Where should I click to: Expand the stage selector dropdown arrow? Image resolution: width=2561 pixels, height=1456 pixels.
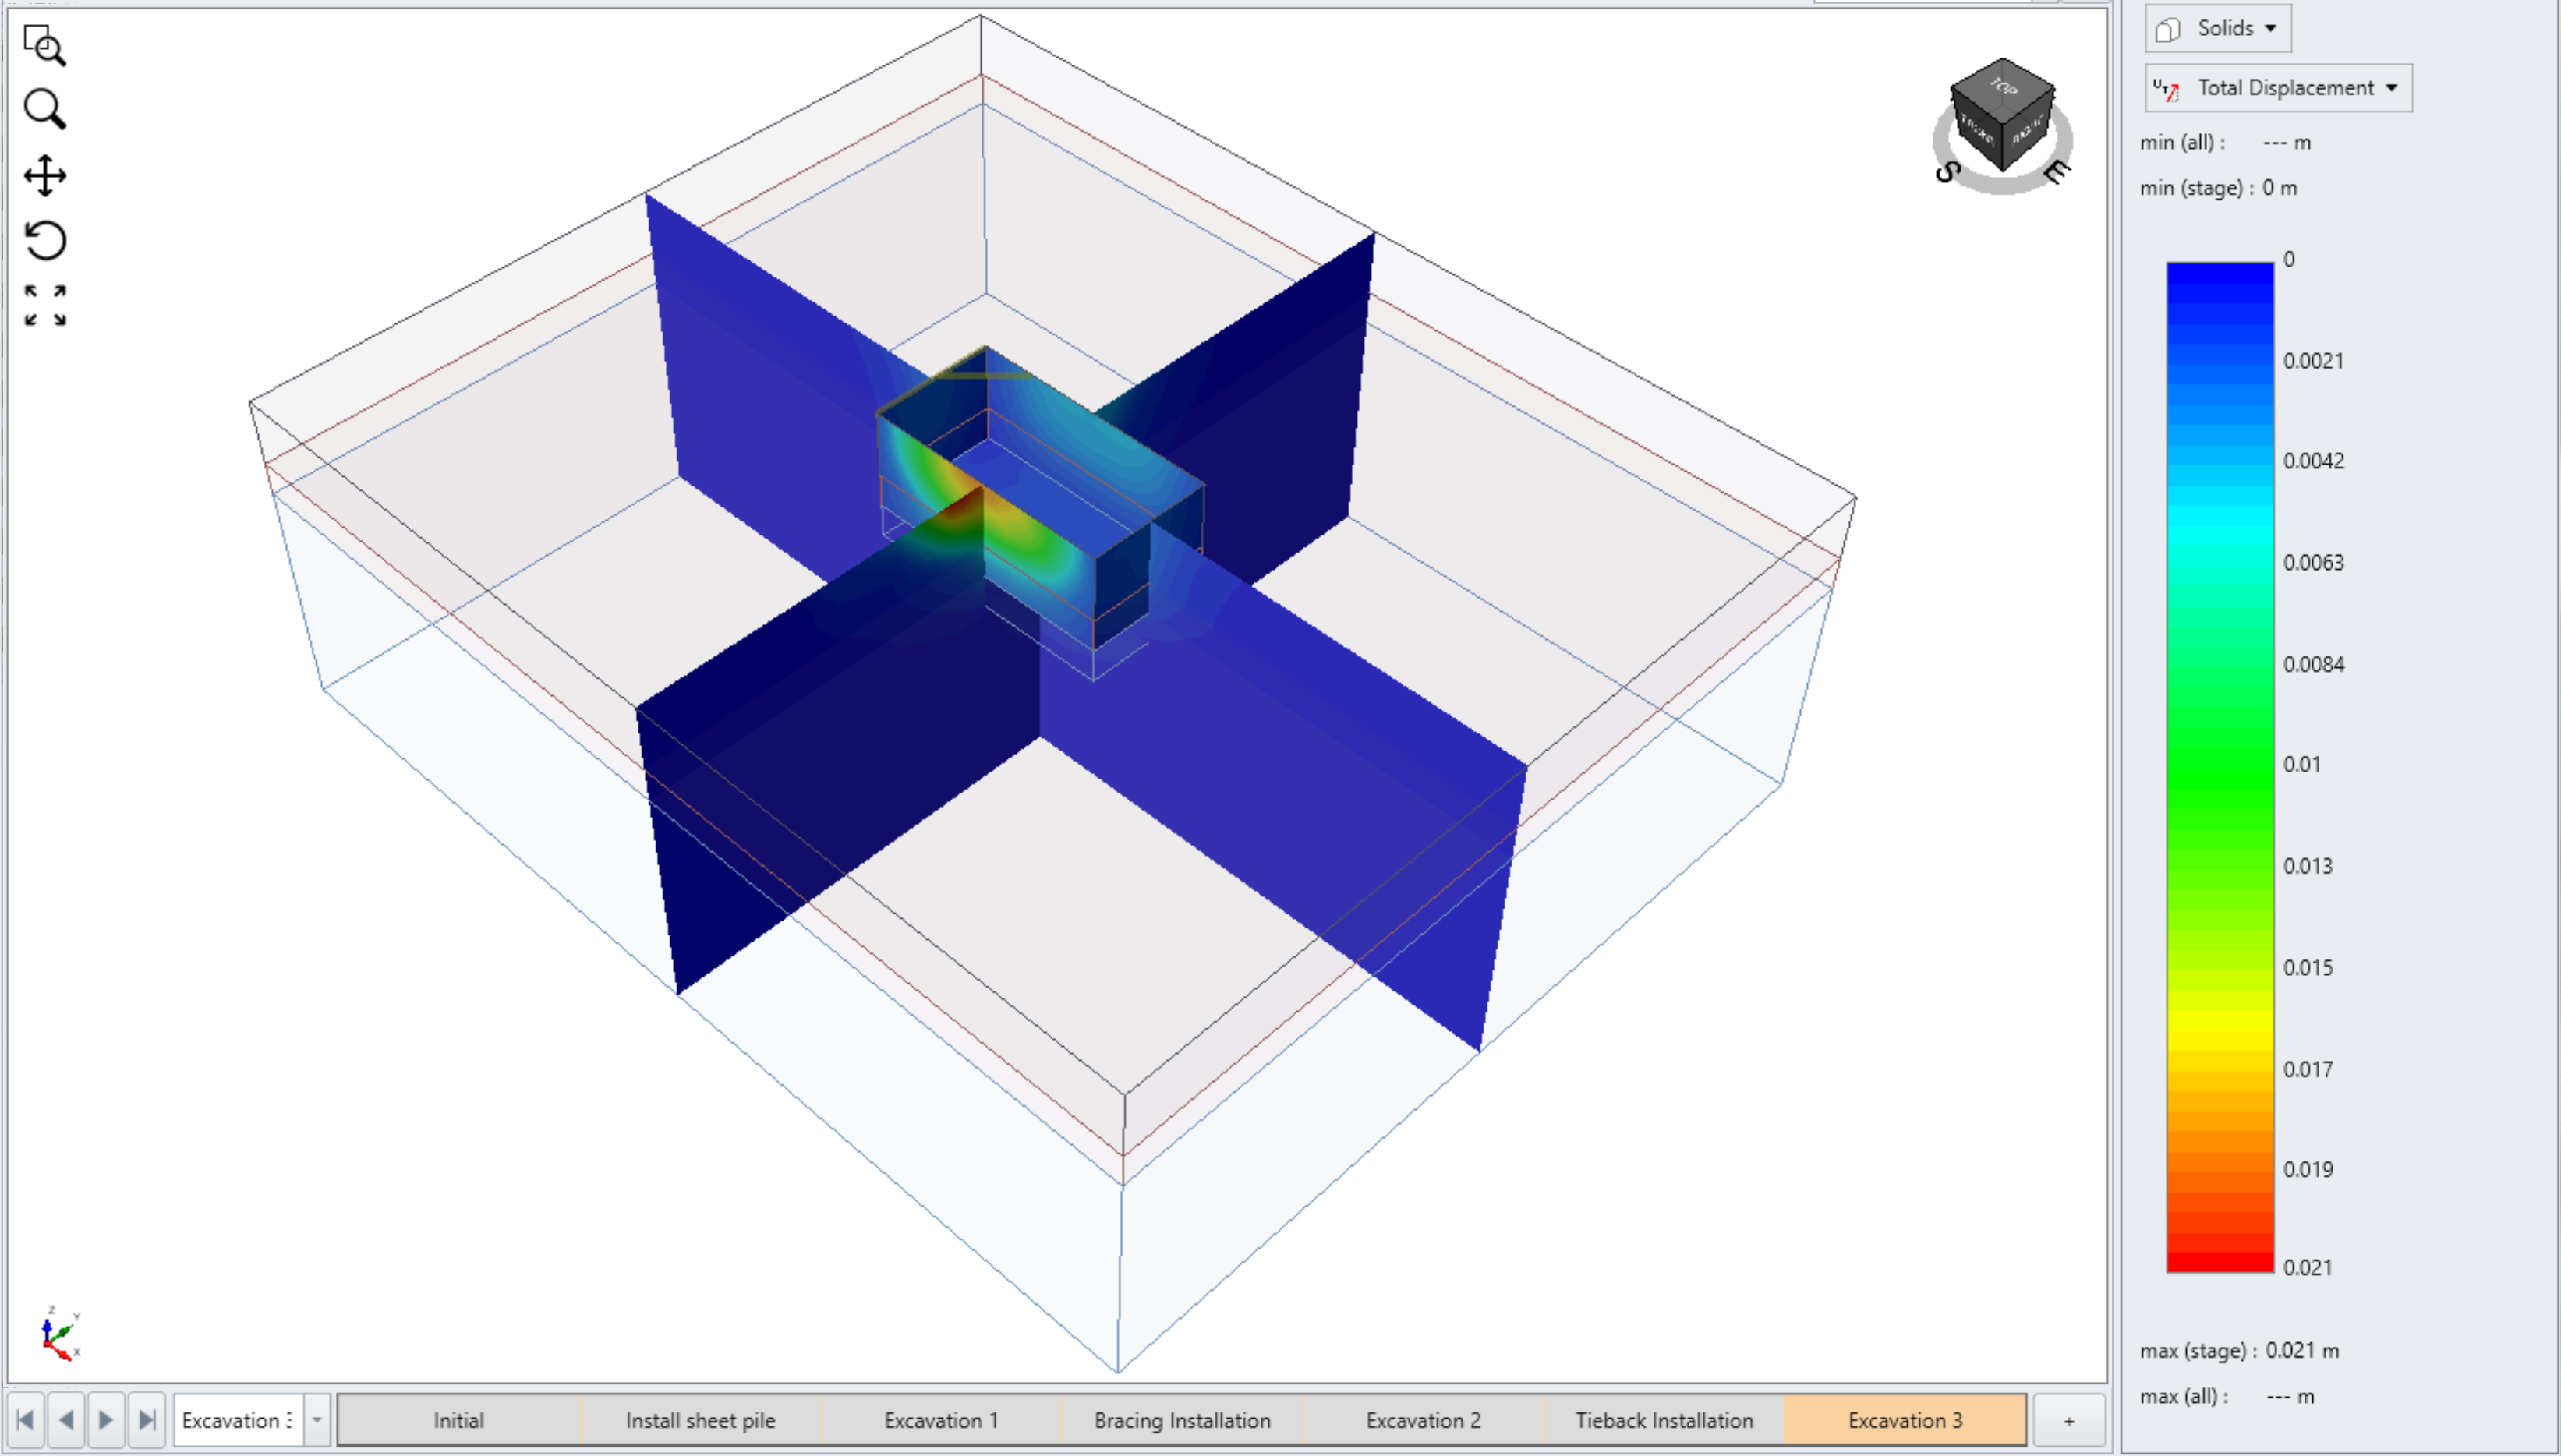[317, 1420]
